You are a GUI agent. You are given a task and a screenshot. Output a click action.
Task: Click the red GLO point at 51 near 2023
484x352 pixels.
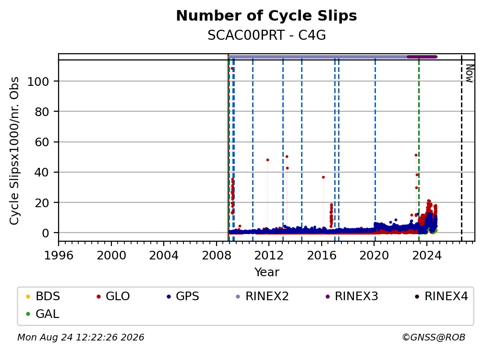[x=416, y=155]
